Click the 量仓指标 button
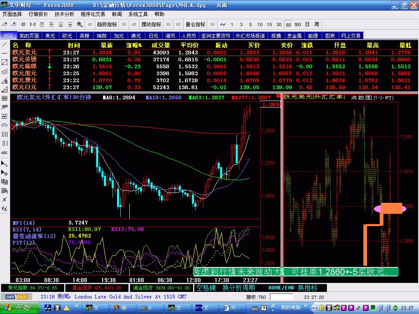The width and height of the screenshot is (419, 314). [195, 25]
